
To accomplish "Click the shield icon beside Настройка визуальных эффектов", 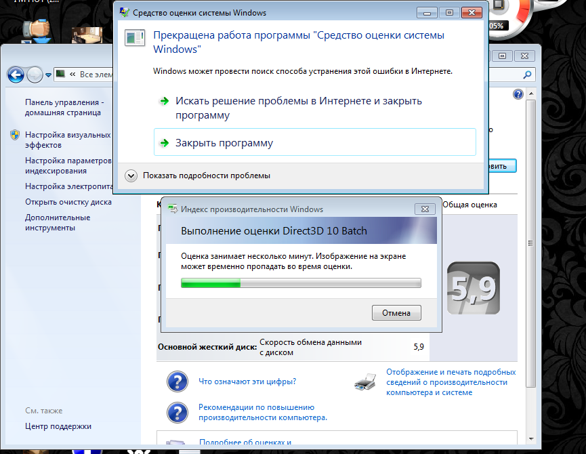I will 15,135.
